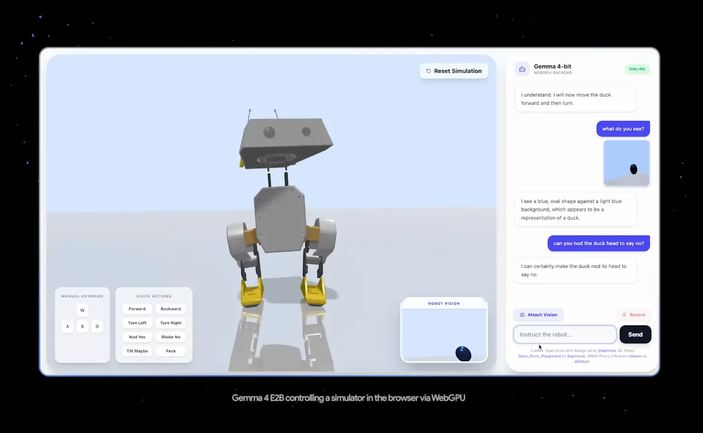703x433 pixels.
Task: Open the Open_Duck_Playground link
Action: 539,356
